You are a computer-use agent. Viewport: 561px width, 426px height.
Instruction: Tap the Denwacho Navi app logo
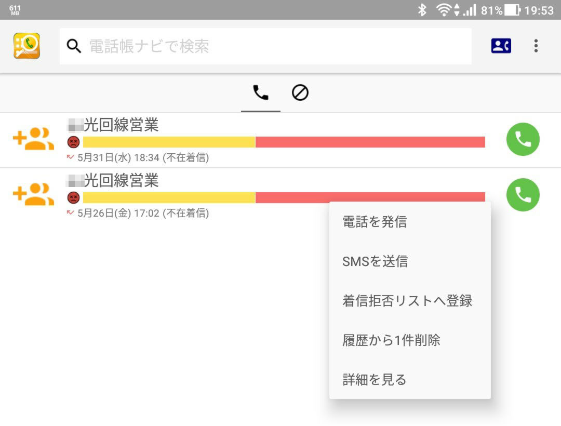[27, 46]
